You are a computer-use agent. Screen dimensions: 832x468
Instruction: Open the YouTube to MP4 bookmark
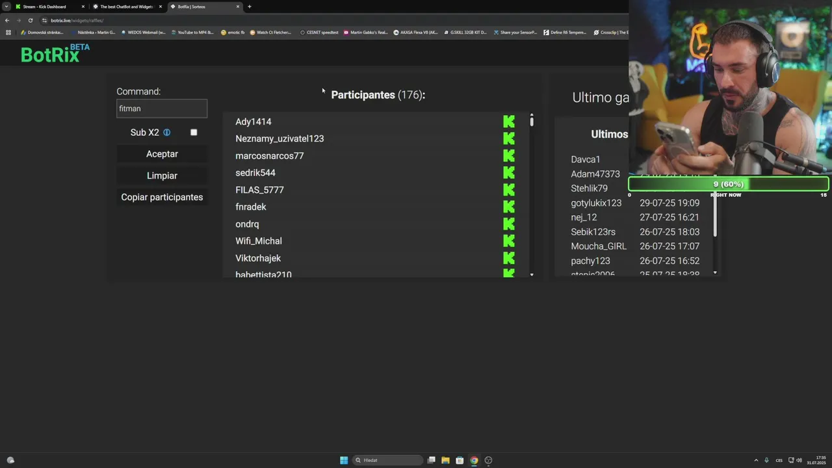(x=192, y=32)
